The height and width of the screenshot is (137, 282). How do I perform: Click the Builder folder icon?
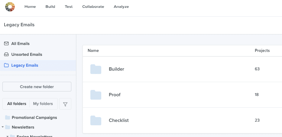pos(96,69)
